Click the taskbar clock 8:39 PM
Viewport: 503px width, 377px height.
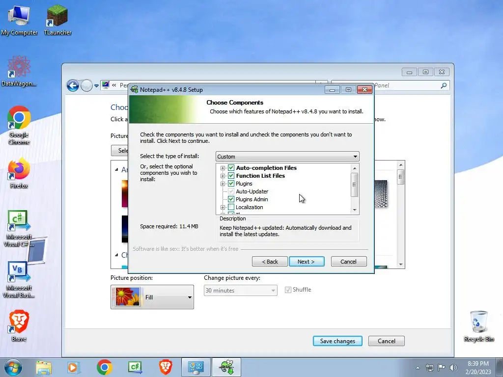point(478,364)
